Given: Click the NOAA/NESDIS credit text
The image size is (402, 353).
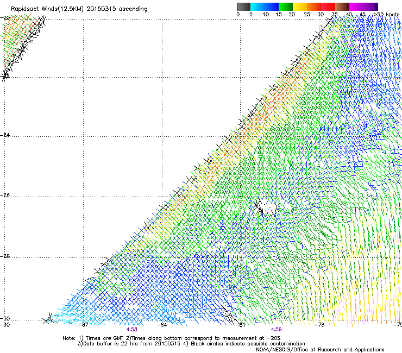Looking at the screenshot, I should click(320, 350).
